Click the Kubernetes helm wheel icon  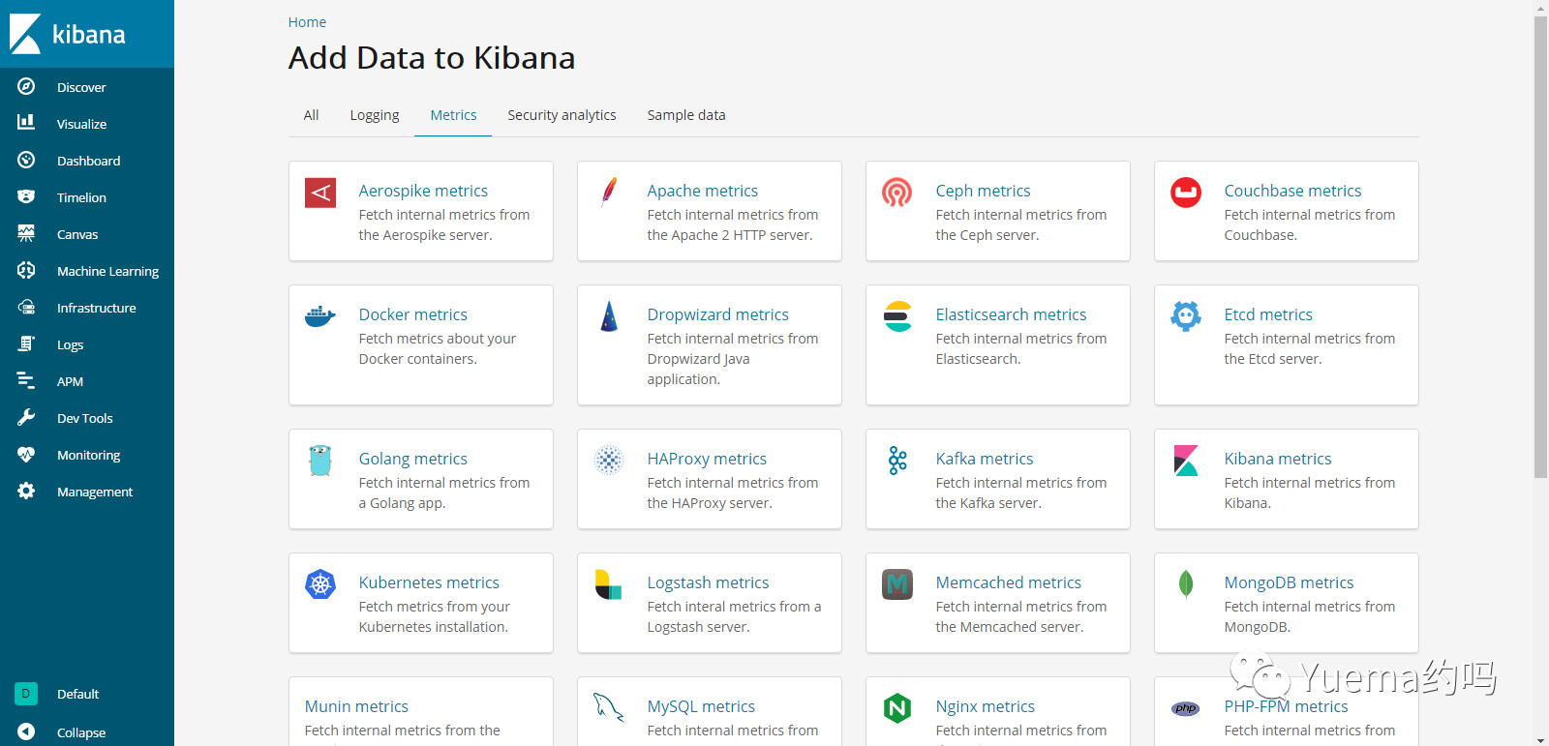point(320,584)
